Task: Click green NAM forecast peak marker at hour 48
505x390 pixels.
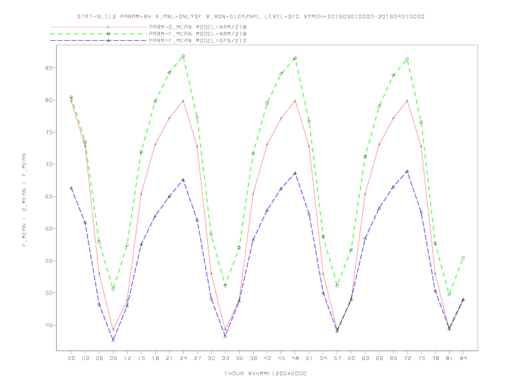Action: click(x=295, y=58)
